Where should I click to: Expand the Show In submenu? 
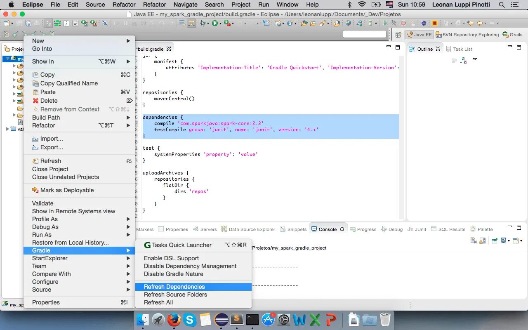79,61
